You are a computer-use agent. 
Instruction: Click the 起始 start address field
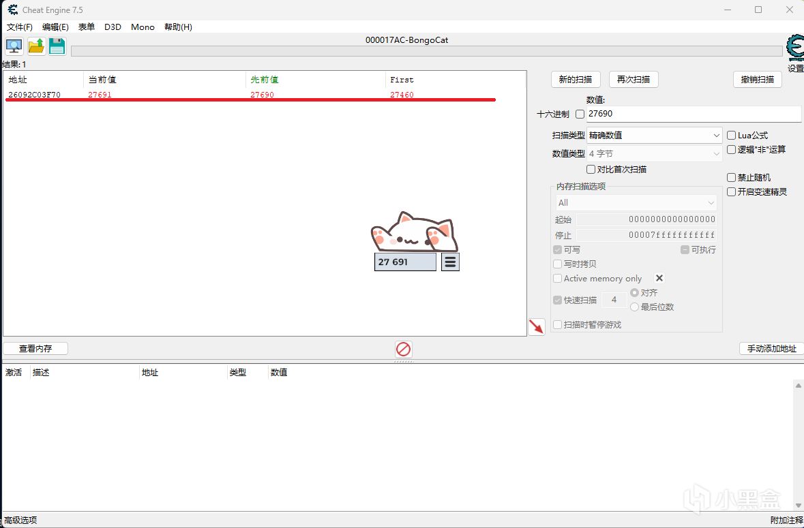click(x=646, y=219)
